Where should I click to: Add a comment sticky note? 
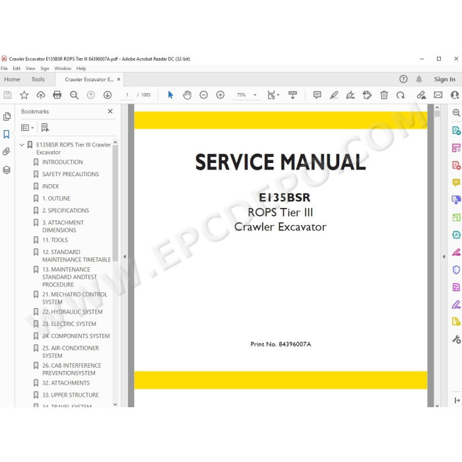pos(317,95)
